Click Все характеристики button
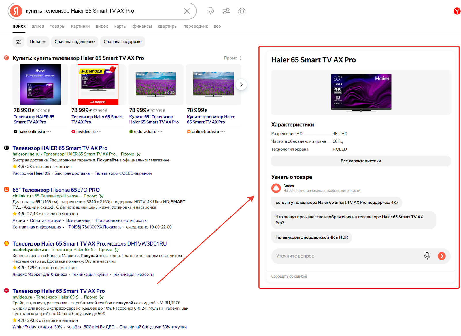The image size is (461, 336). tap(361, 161)
